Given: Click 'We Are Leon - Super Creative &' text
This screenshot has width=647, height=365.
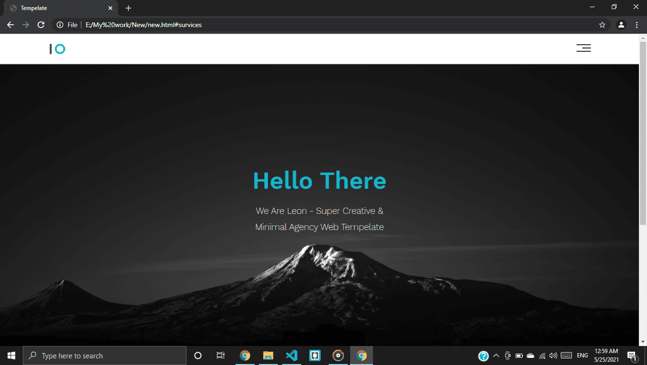Looking at the screenshot, I should pyautogui.click(x=319, y=211).
